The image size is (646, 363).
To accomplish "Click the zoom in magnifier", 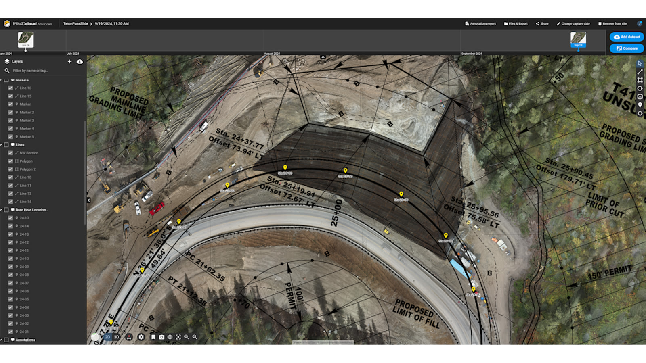I will pos(186,336).
